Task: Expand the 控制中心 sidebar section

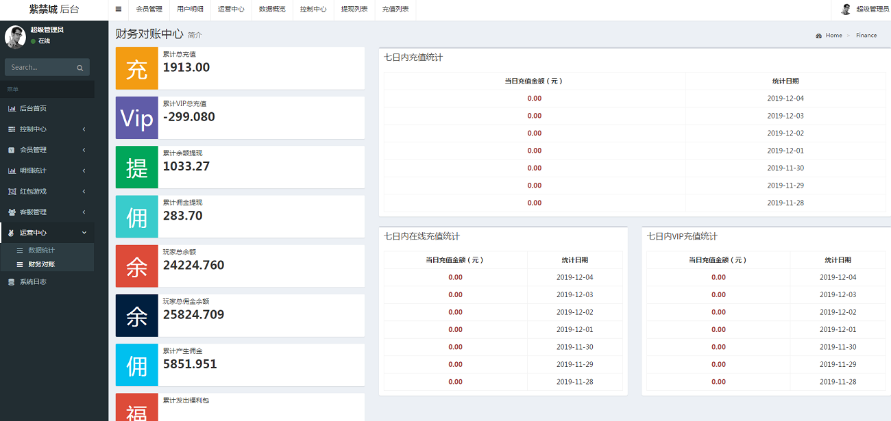Action: point(41,129)
